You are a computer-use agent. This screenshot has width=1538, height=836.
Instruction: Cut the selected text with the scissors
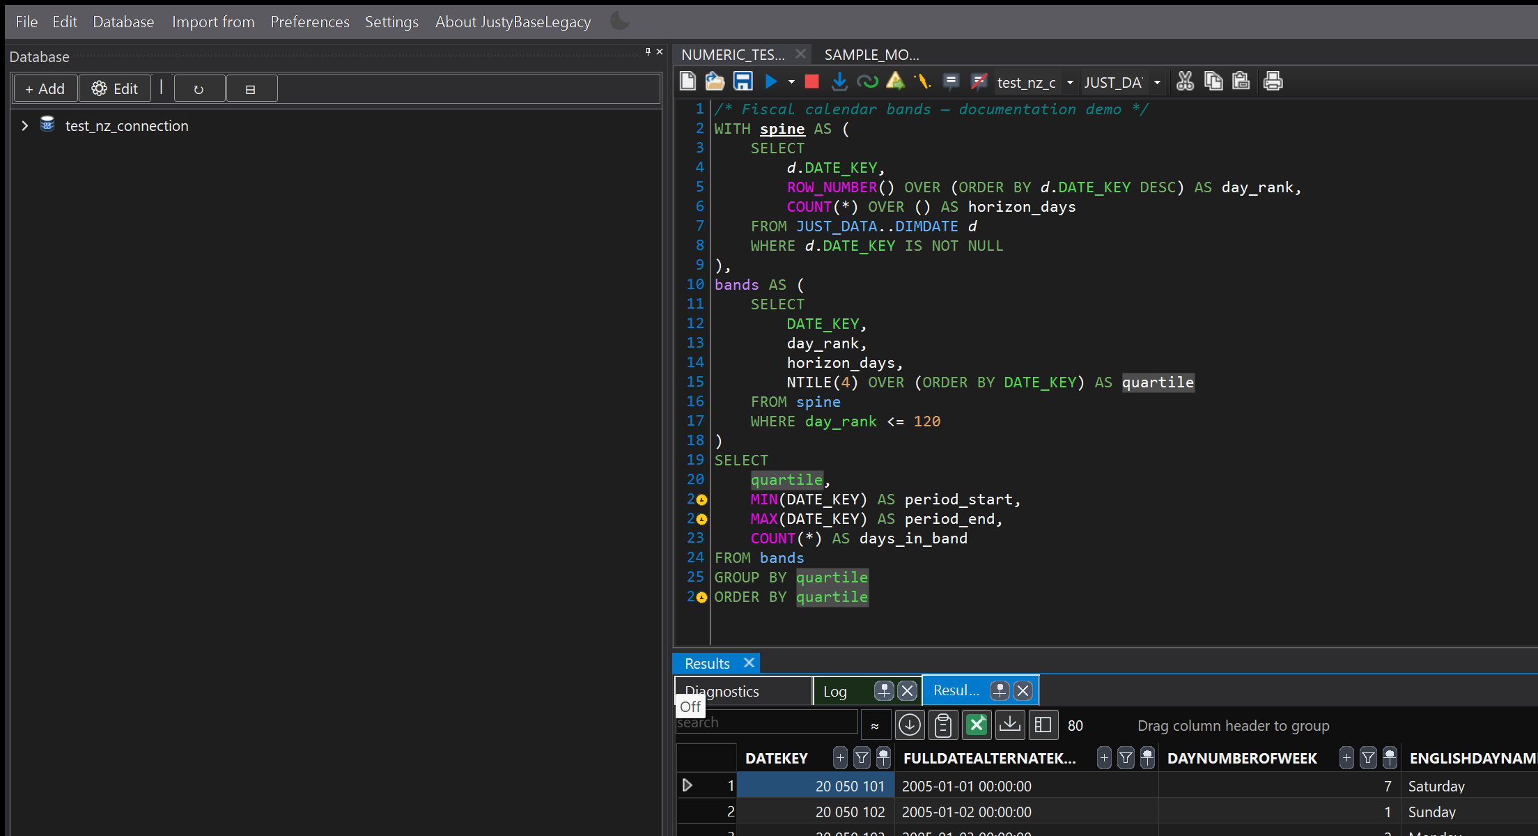click(x=1185, y=82)
